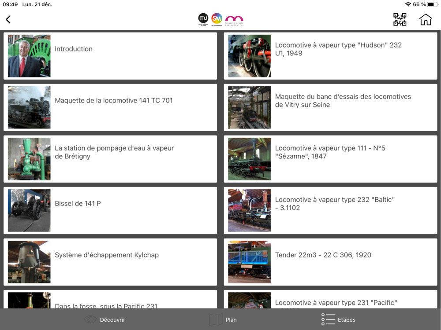
Task: Tap the Hudson red wheels thumbnail
Action: click(250, 56)
